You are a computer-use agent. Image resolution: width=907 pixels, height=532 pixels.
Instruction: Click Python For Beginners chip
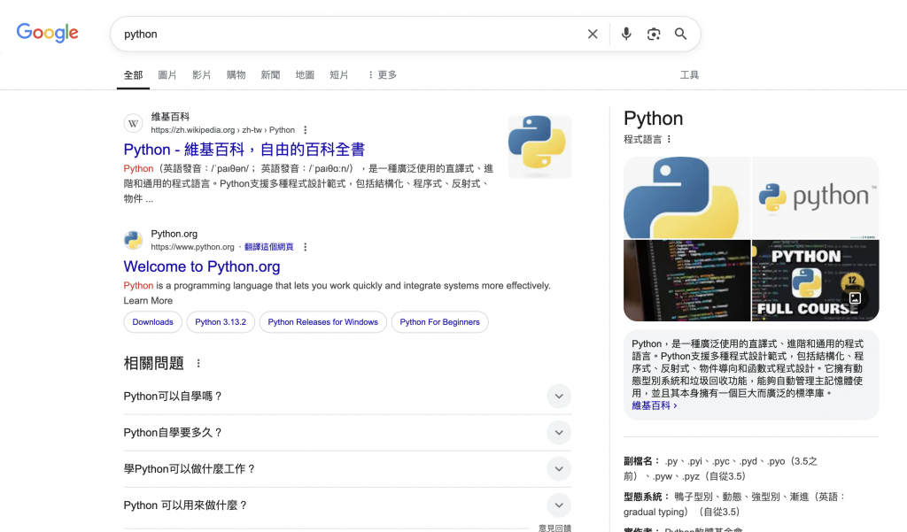click(439, 322)
